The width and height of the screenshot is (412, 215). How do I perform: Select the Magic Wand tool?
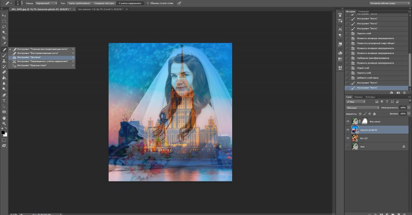(x=4, y=32)
